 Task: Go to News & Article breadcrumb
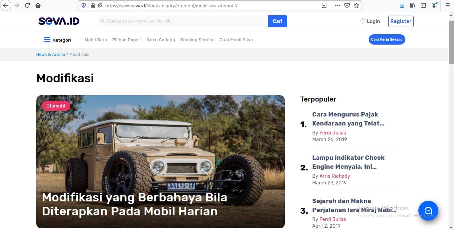pyautogui.click(x=51, y=54)
